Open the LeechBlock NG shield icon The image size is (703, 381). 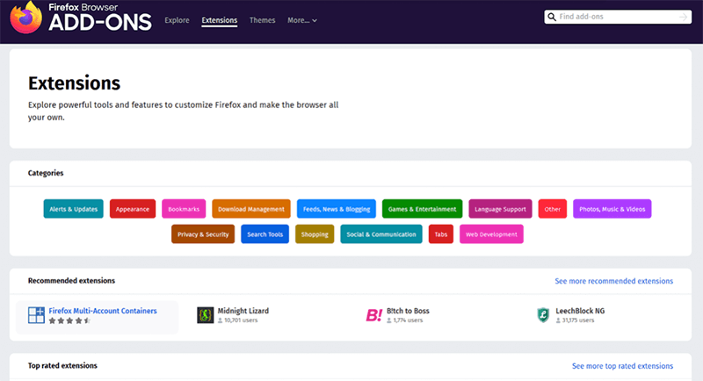(543, 315)
